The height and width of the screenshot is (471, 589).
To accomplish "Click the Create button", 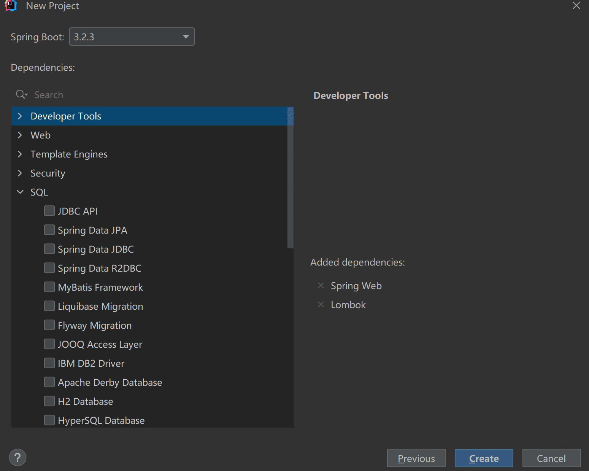I will click(x=484, y=458).
